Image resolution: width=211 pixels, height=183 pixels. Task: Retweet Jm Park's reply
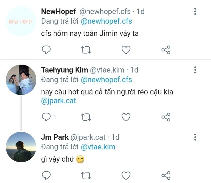point(86,175)
